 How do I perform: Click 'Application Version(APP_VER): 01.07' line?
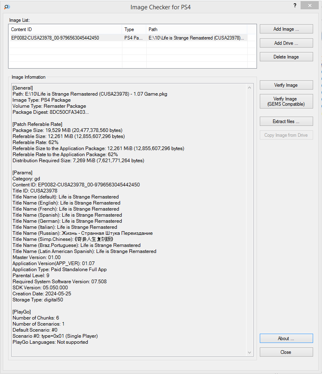pos(53,263)
